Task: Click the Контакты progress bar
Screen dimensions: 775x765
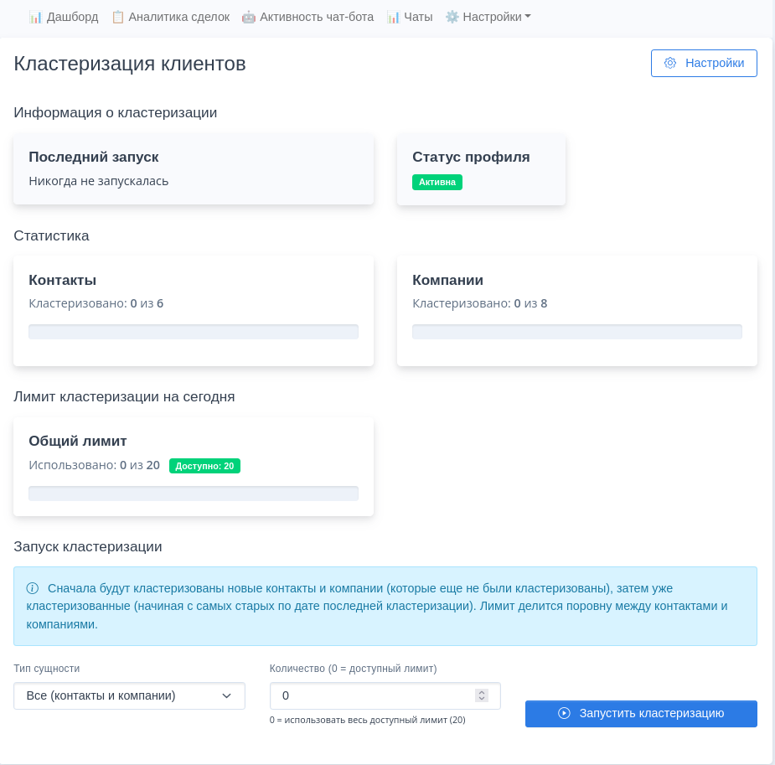Action: tap(194, 332)
